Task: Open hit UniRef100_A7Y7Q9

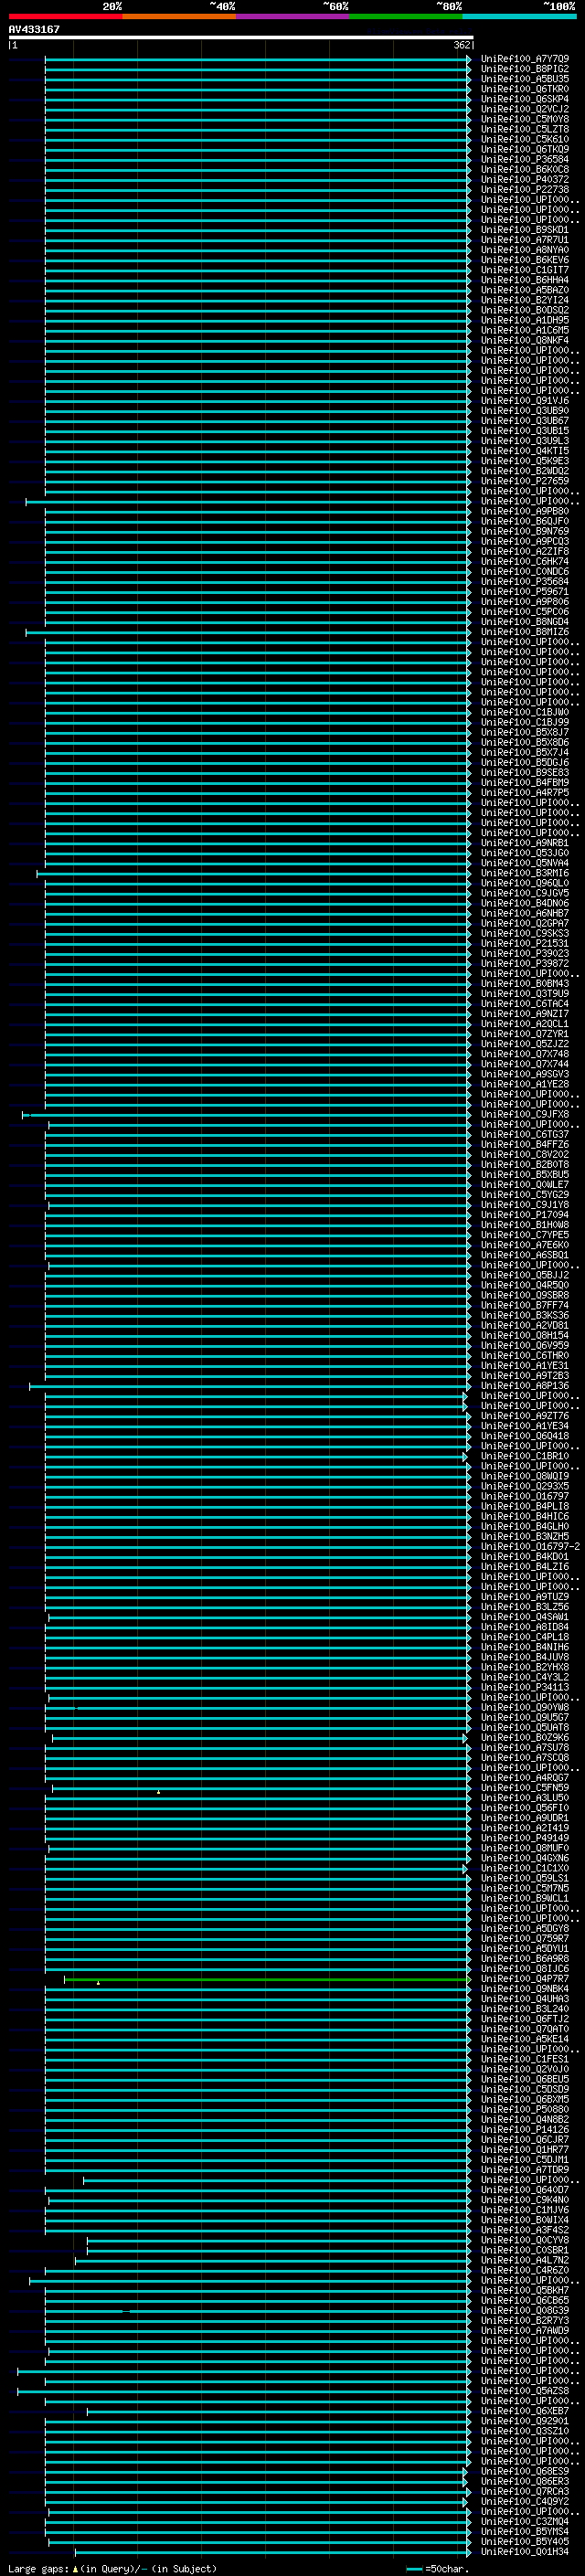Action: [524, 59]
